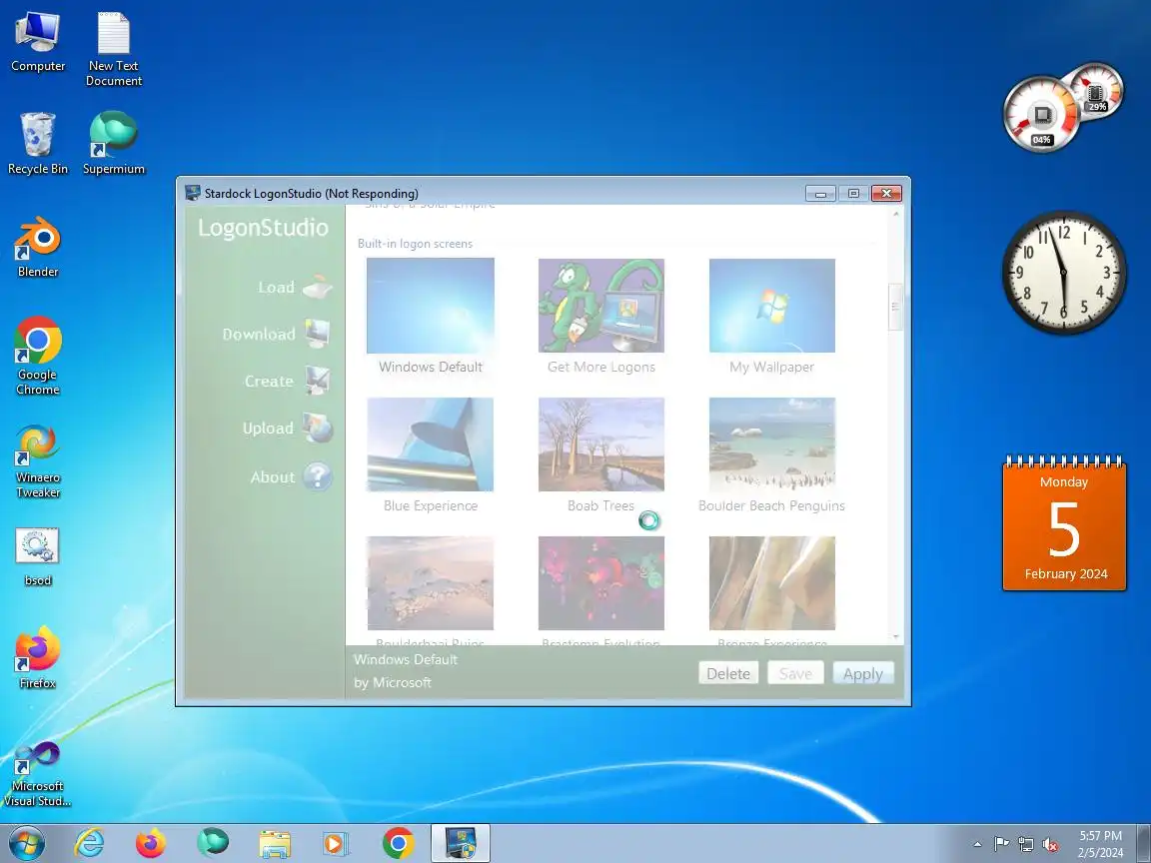Open Windows Explorer from the taskbar
This screenshot has height=863, width=1151.
[x=275, y=844]
